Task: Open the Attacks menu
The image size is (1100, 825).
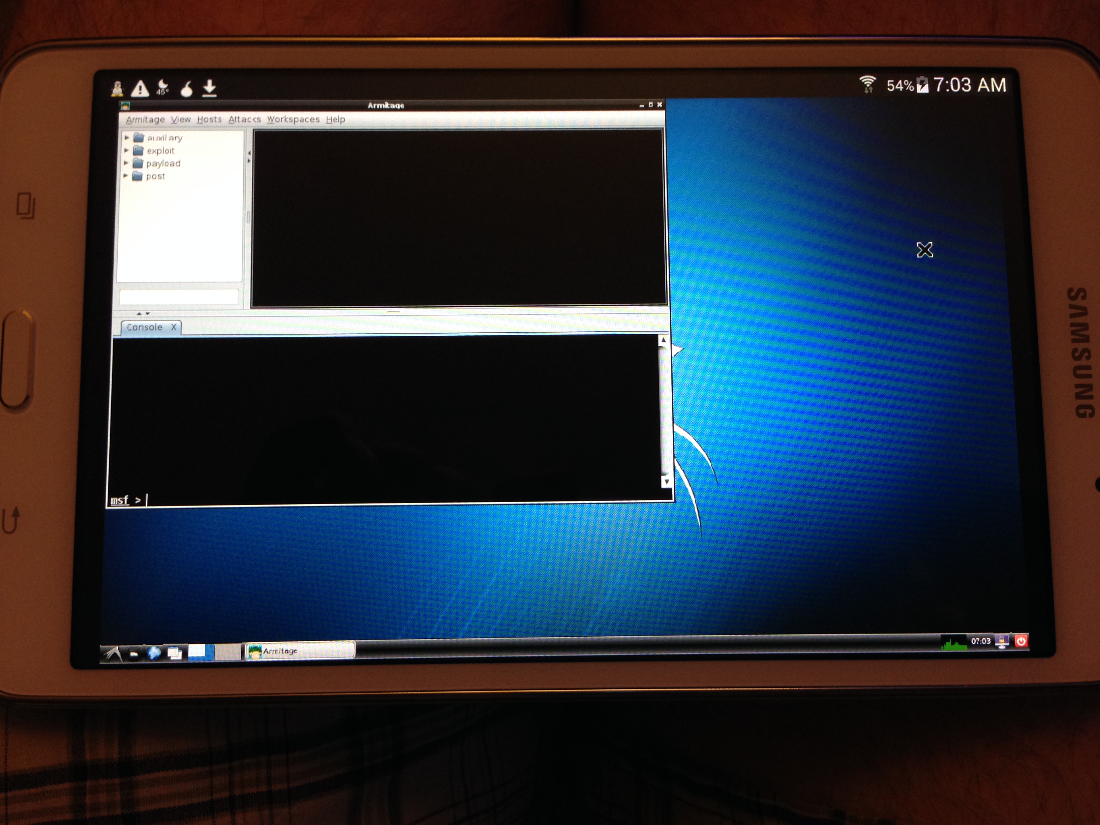Action: click(x=244, y=119)
